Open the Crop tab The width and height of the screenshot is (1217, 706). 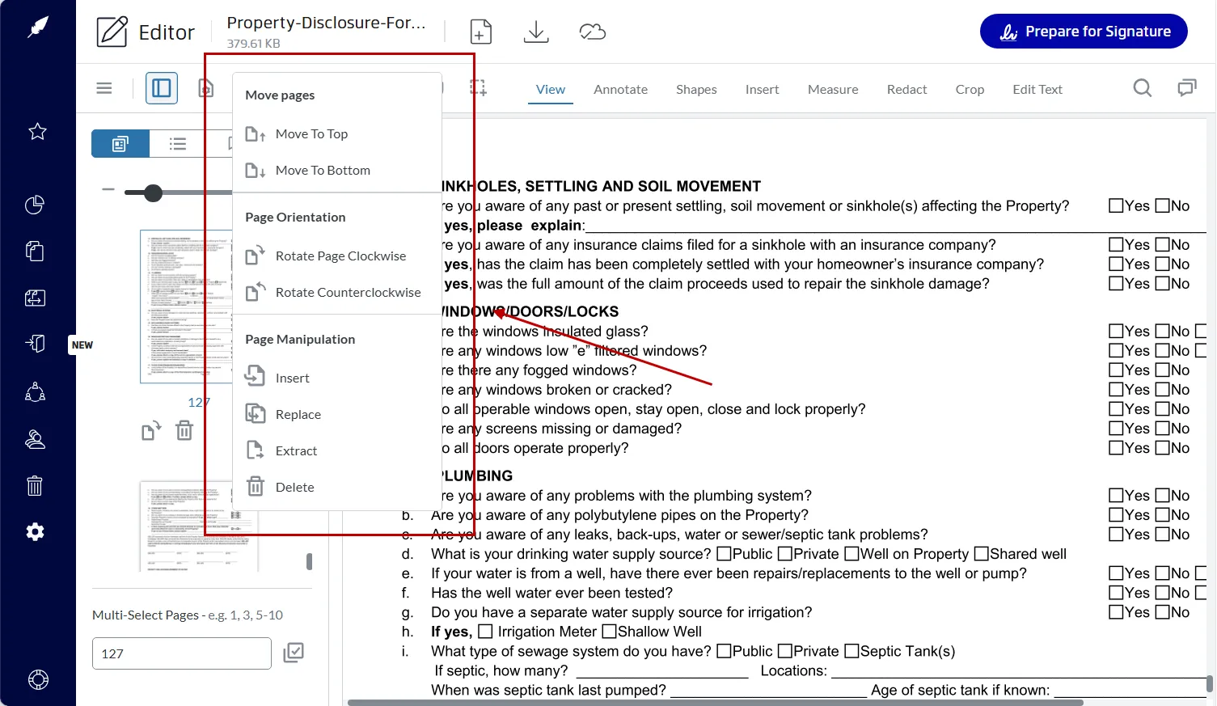(970, 90)
